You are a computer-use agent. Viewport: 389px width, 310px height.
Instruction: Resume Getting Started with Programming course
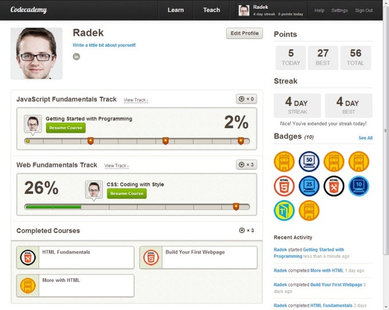(66, 128)
